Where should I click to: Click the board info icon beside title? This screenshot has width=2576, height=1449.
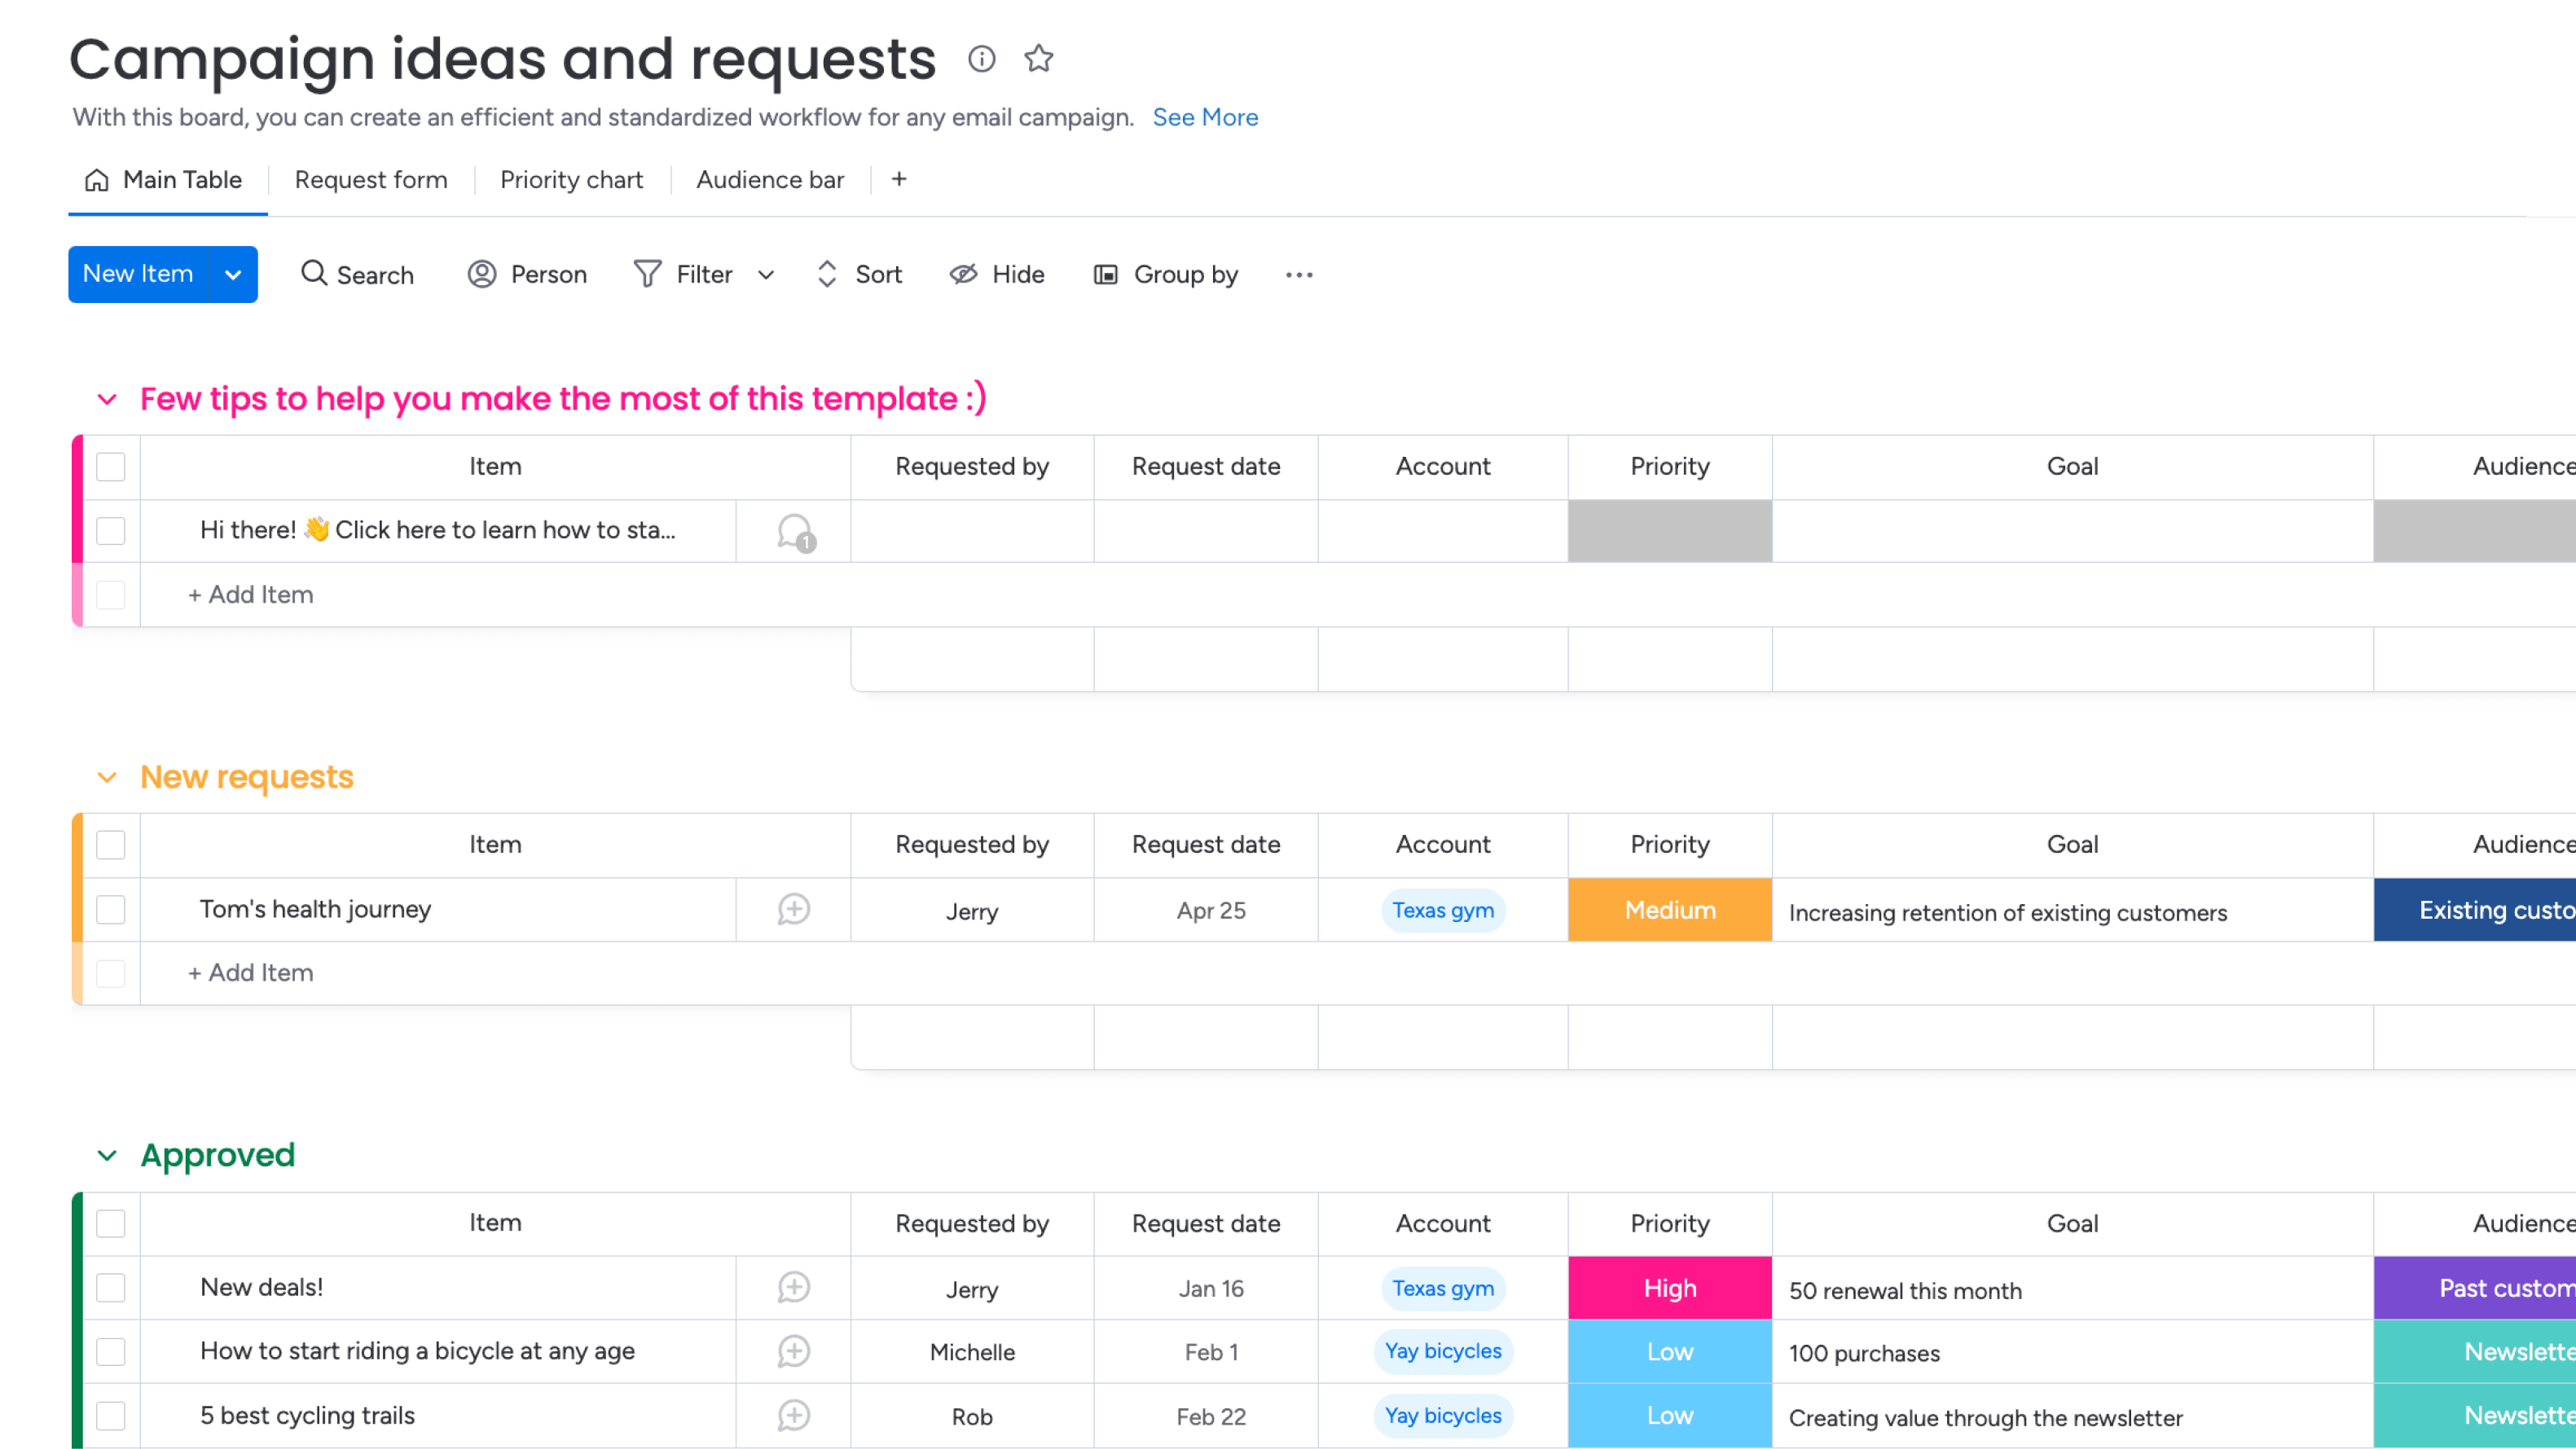[981, 59]
